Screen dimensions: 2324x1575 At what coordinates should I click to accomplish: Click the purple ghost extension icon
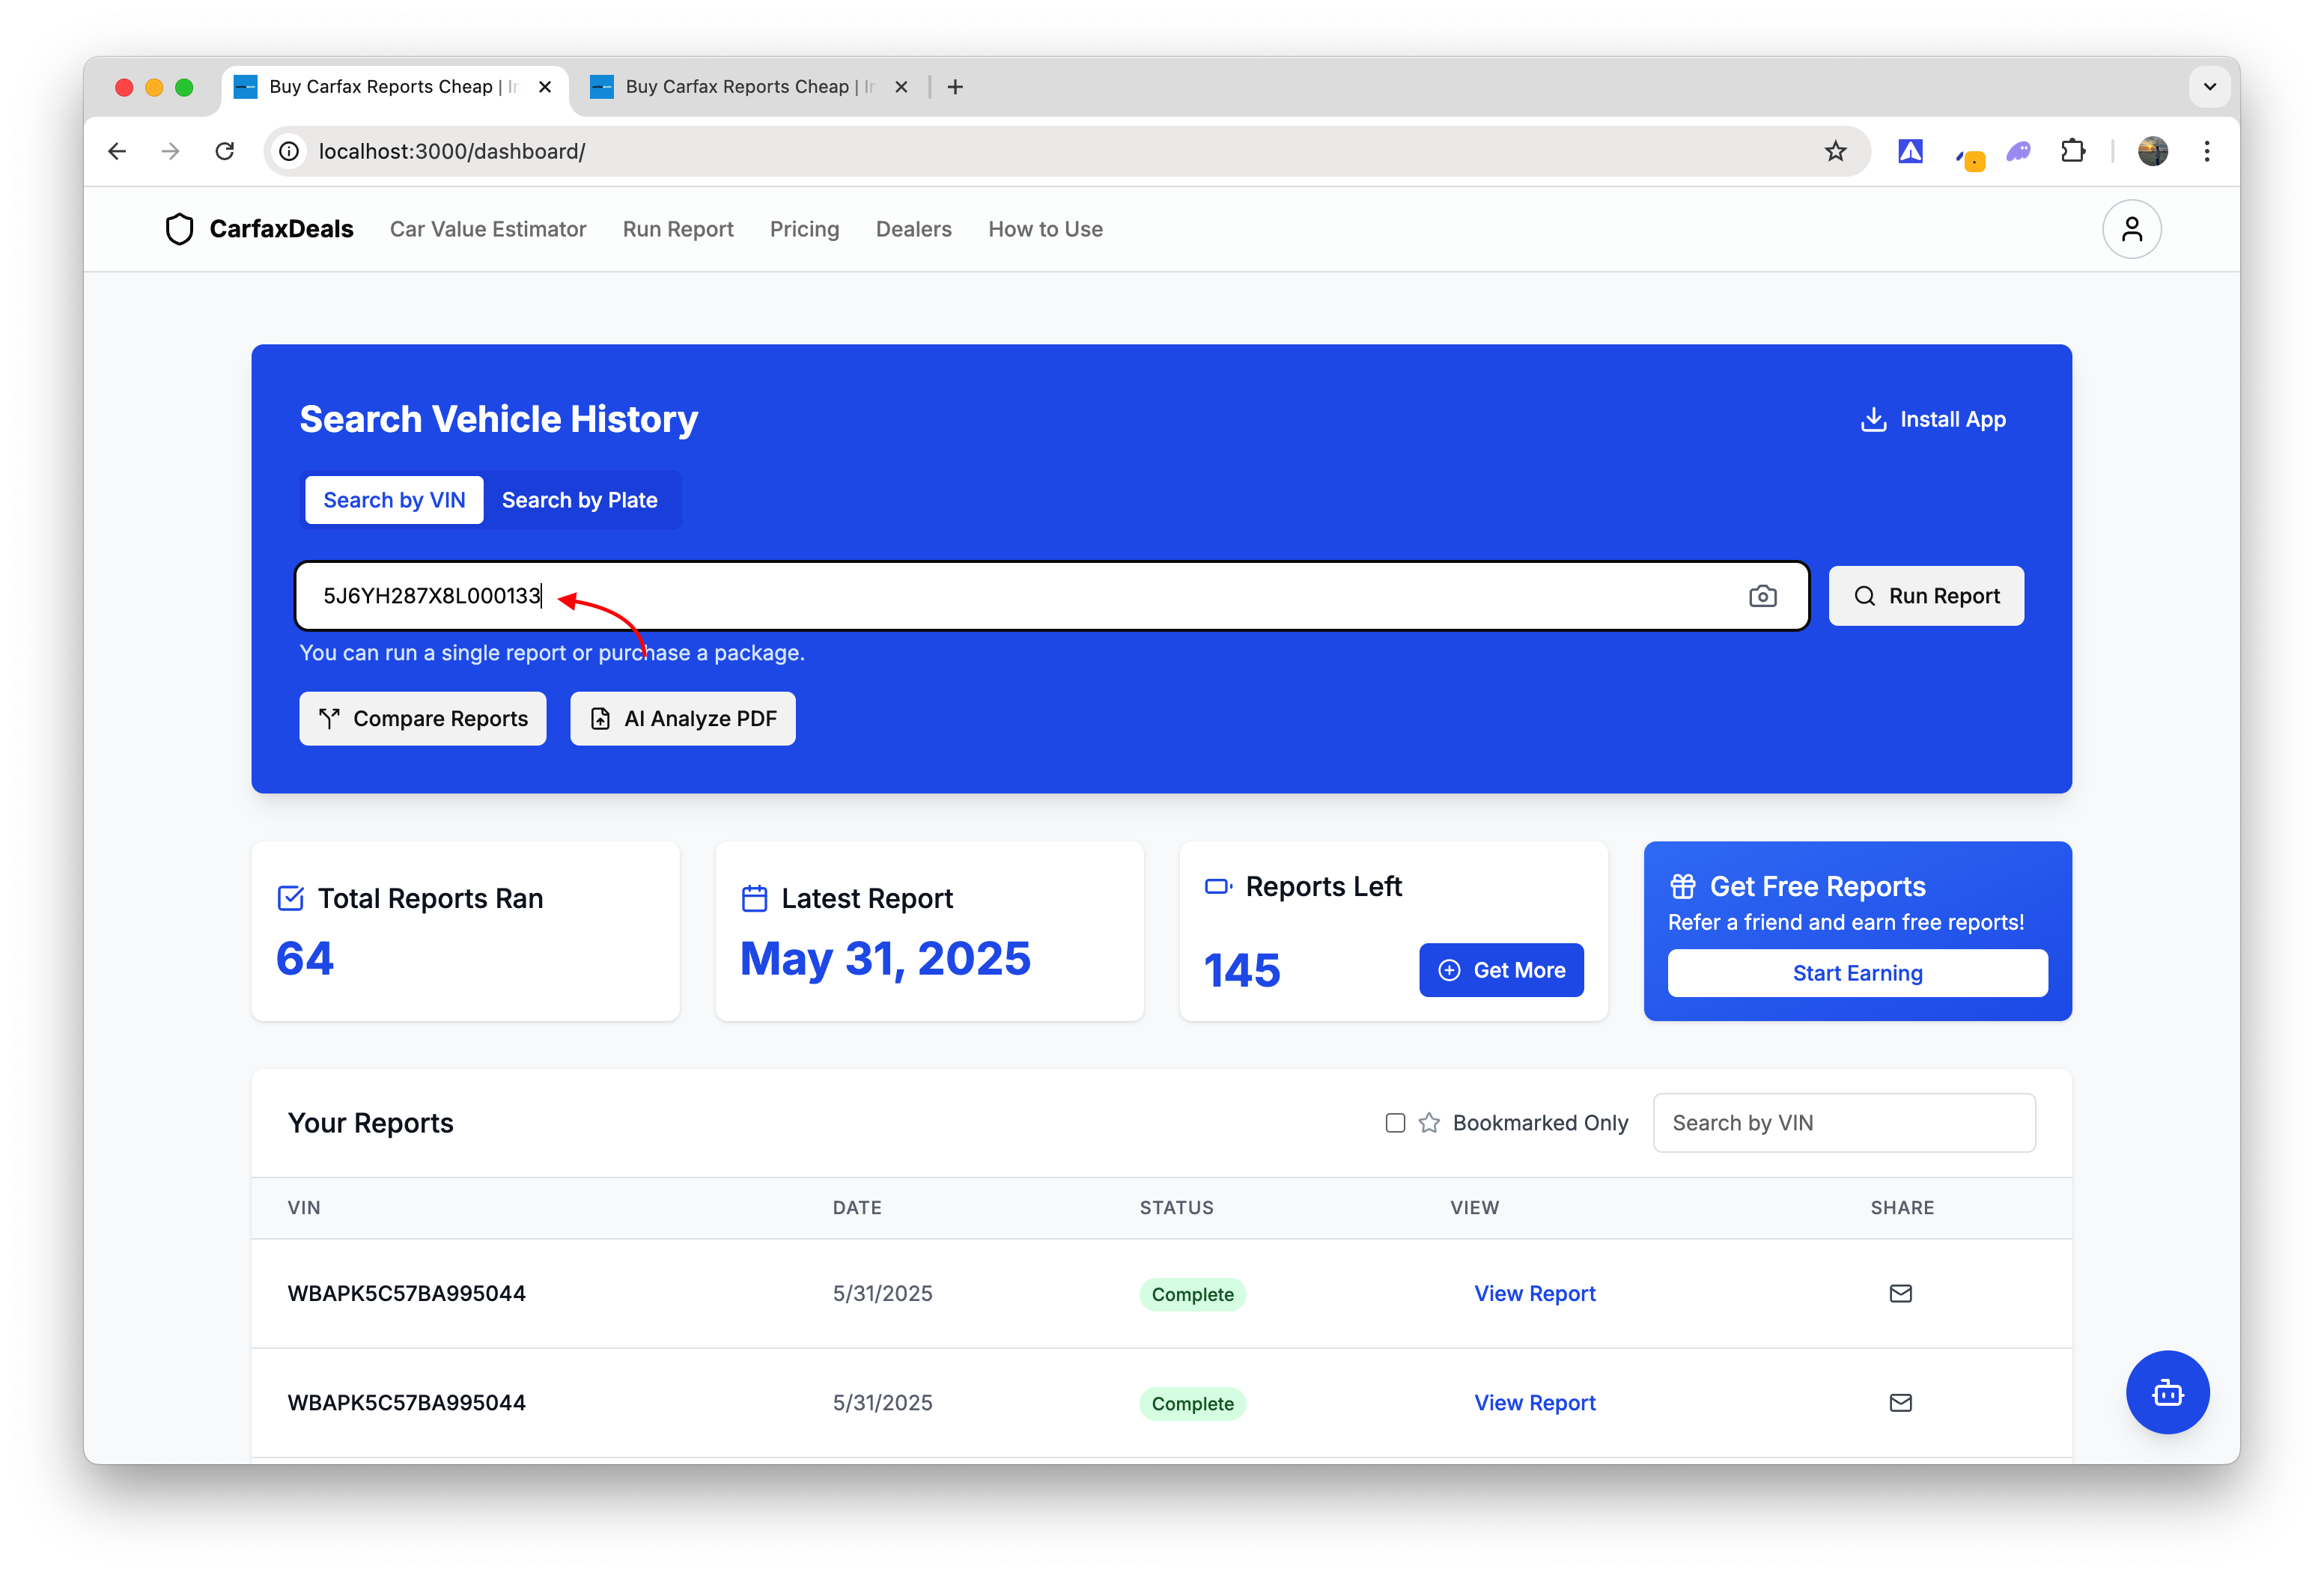click(x=2019, y=151)
